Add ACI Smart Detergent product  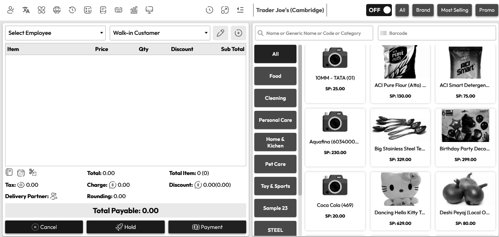[x=465, y=74]
